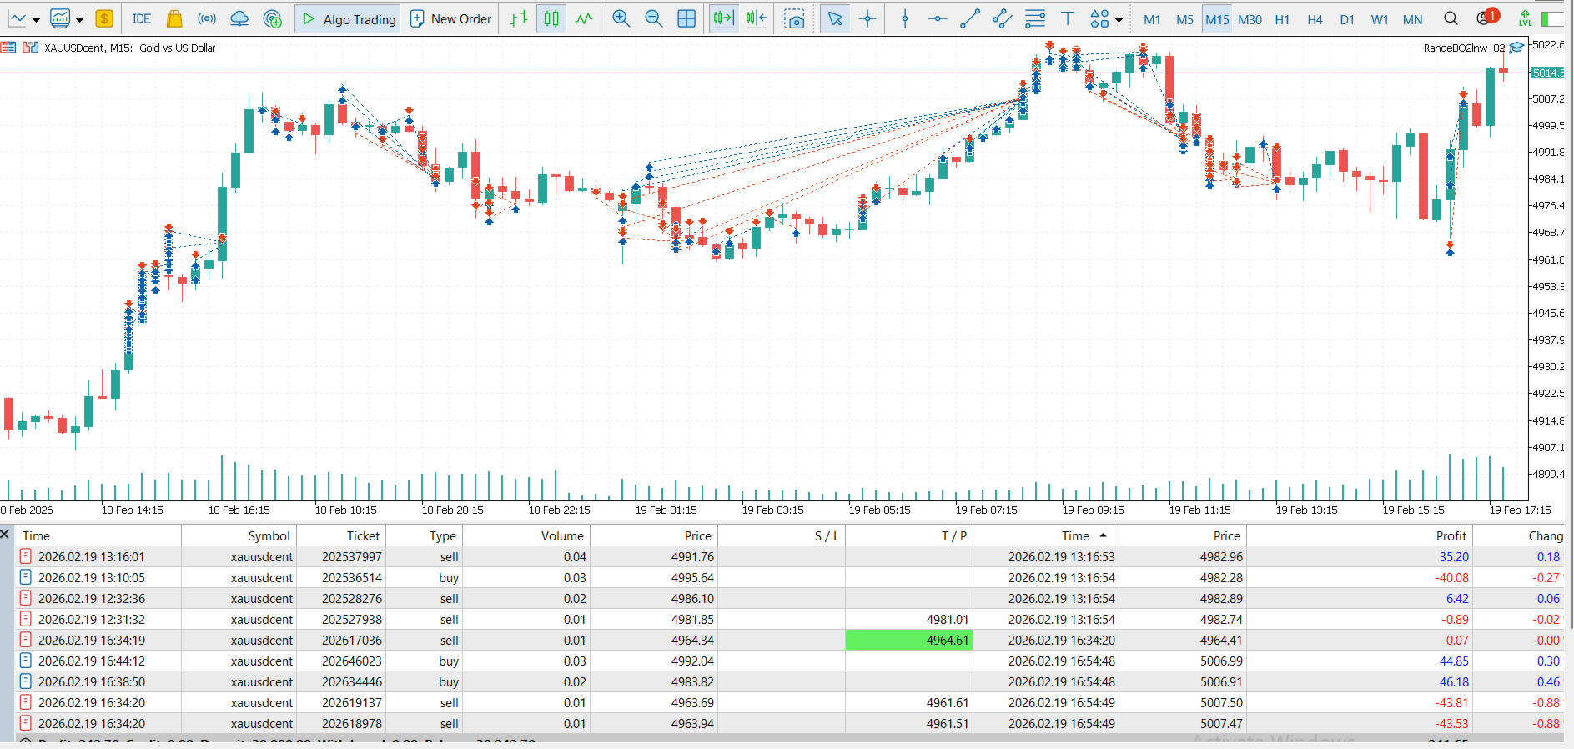The width and height of the screenshot is (1574, 749).
Task: Click the zoom in magnifier icon
Action: [x=621, y=18]
